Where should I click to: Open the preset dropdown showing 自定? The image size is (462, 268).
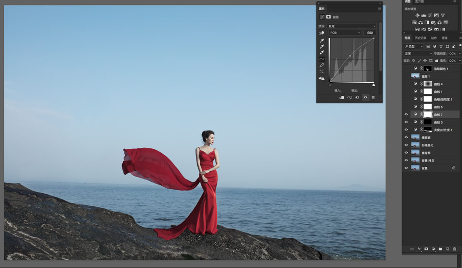pyautogui.click(x=352, y=26)
